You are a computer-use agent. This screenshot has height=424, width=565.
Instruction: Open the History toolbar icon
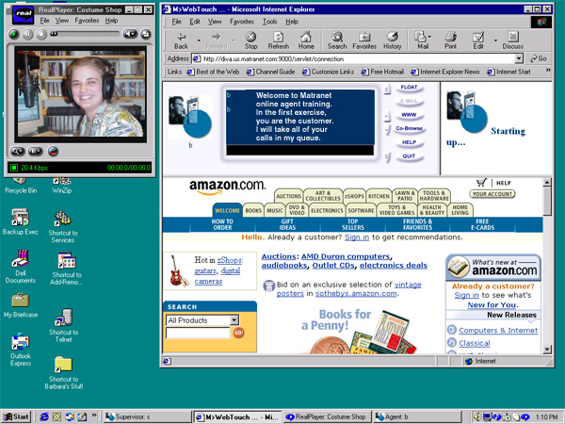pos(392,41)
